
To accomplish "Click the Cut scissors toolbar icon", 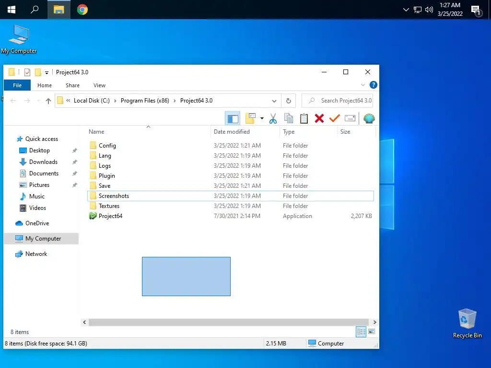I will 273,119.
